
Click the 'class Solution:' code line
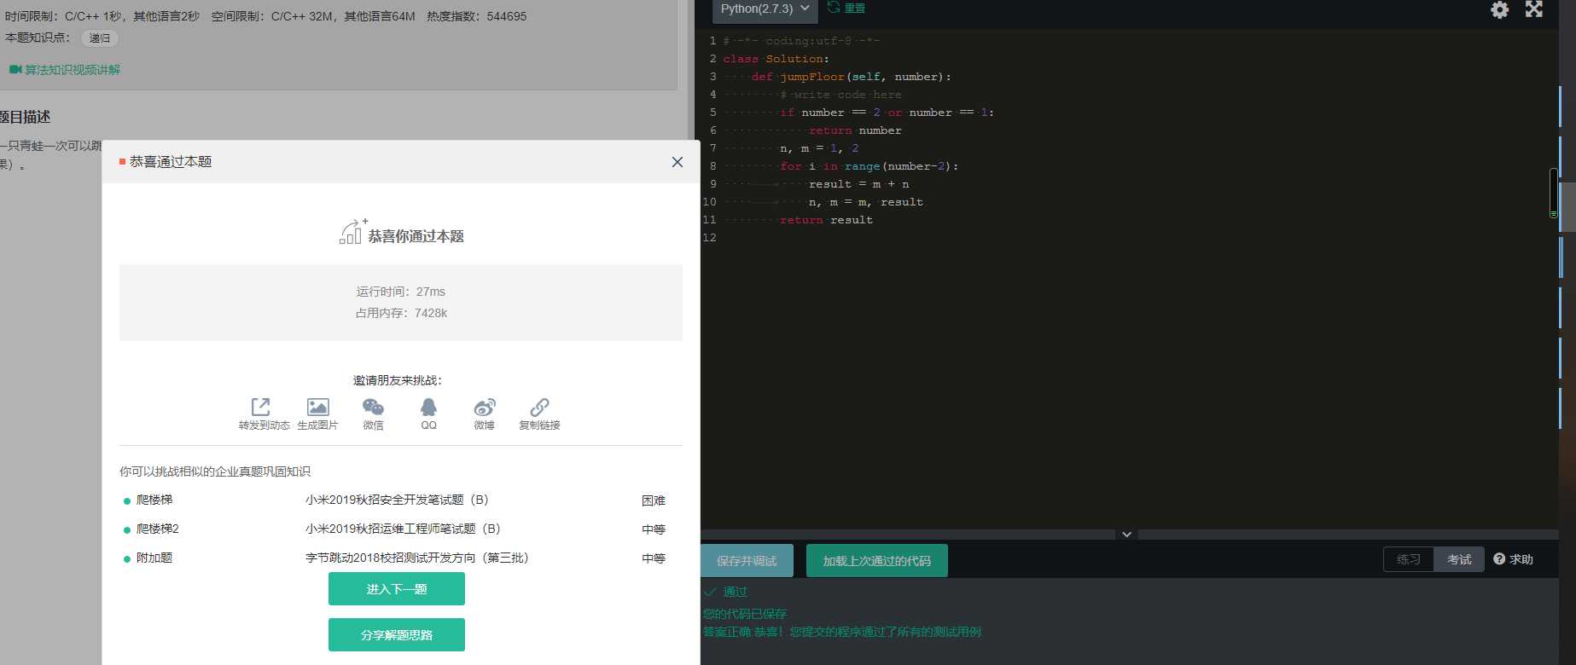(x=776, y=59)
